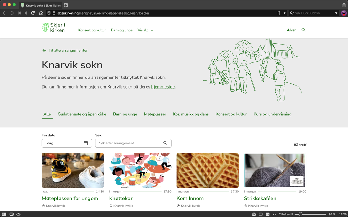Switch to Kor, musikk og dans tab

[x=191, y=114]
